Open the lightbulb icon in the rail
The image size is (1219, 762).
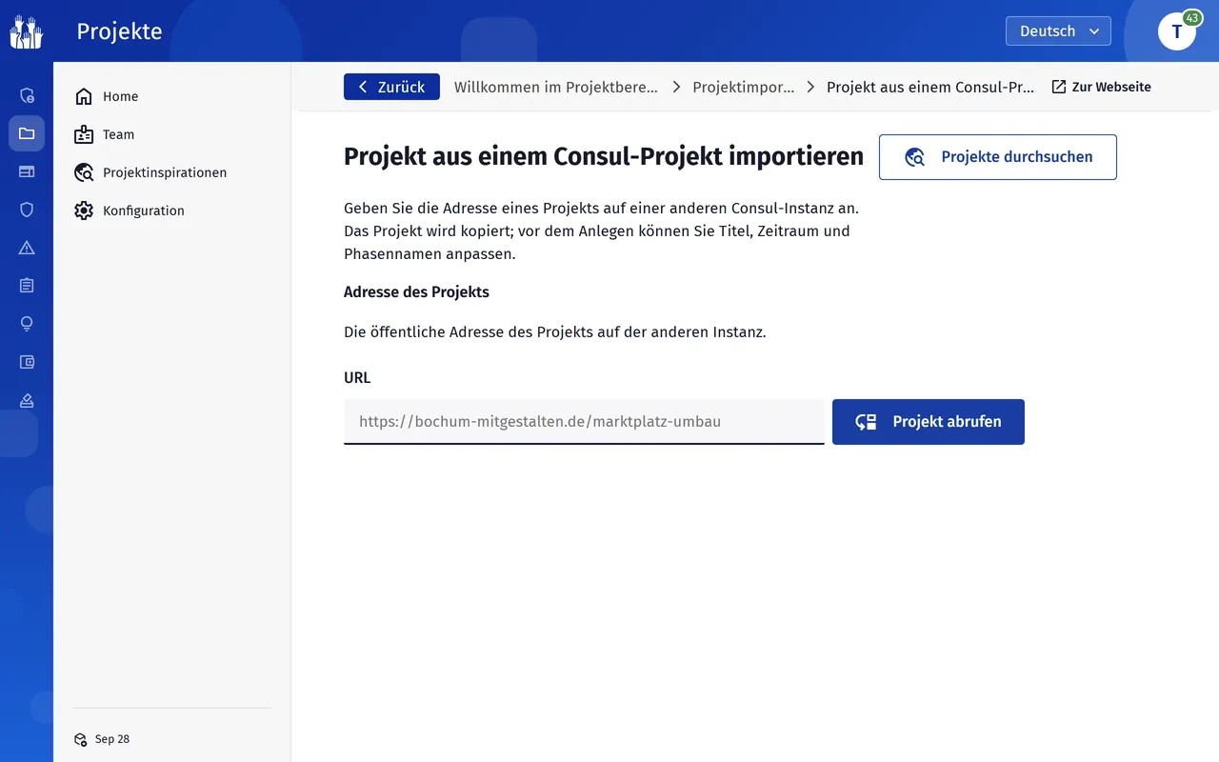coord(27,324)
